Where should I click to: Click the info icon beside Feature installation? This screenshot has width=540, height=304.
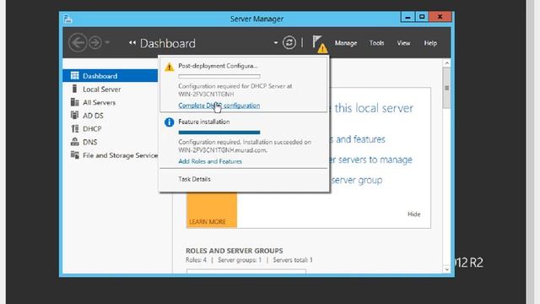coord(169,122)
